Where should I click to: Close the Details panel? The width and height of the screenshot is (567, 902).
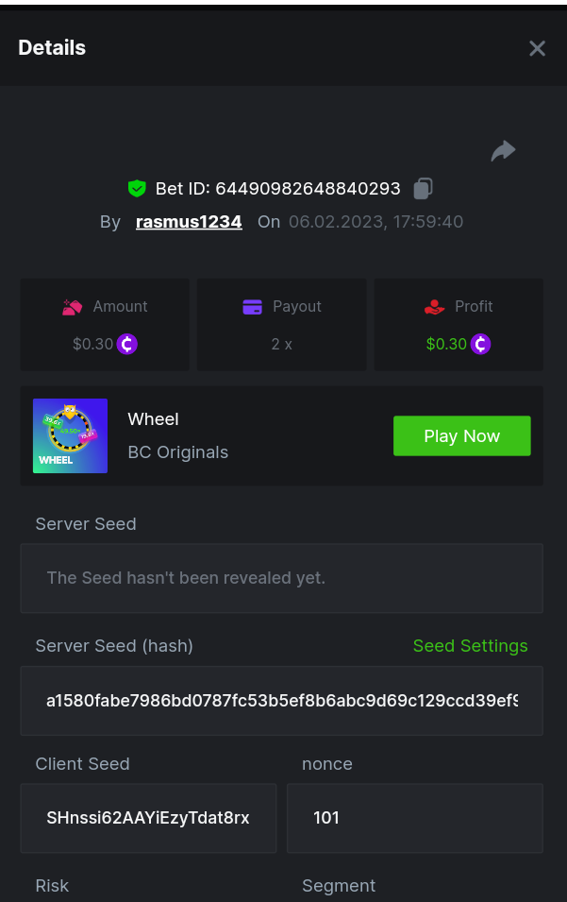(x=537, y=48)
